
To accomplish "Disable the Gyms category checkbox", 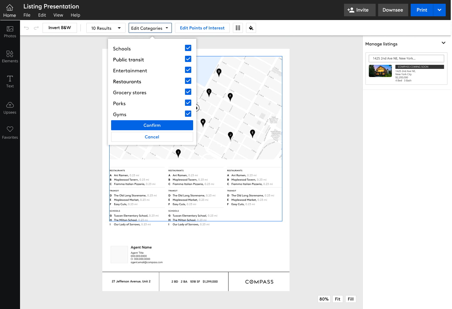I will 188,114.
